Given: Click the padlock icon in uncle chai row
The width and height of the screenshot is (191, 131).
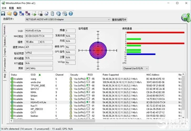Looking at the screenshot, I should pyautogui.click(x=71, y=82).
